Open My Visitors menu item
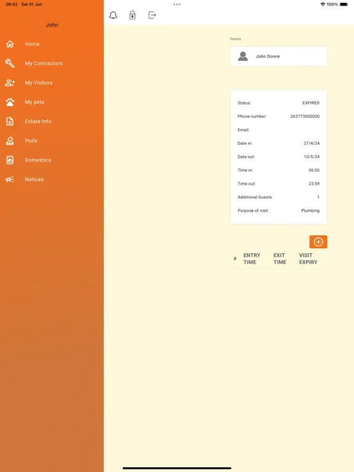The width and height of the screenshot is (354, 472). point(39,82)
